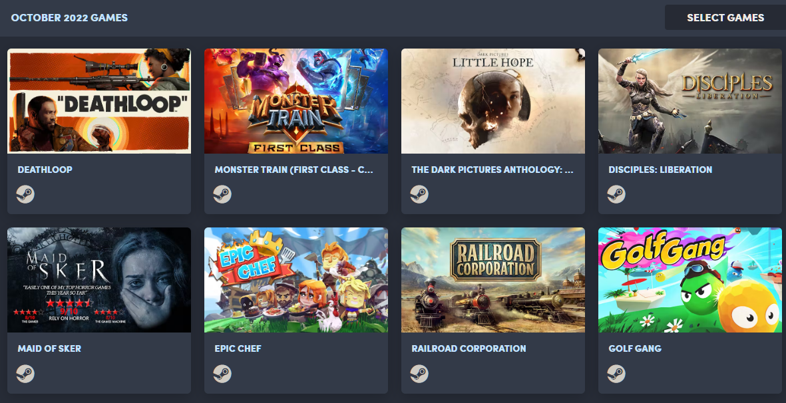Open the Railroad Corporation cover image
This screenshot has width=786, height=403.
tap(492, 281)
